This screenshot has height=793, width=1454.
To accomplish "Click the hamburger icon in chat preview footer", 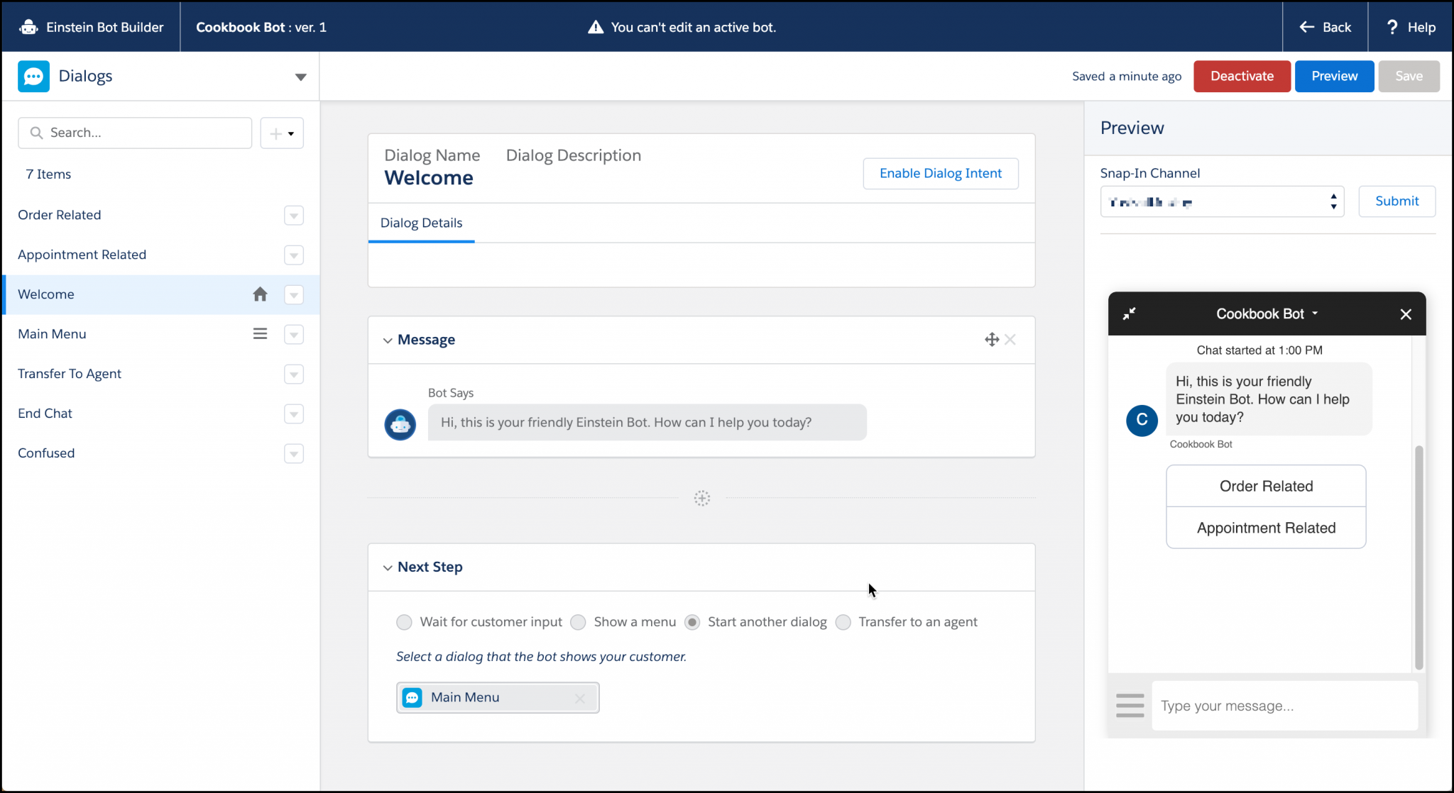I will (1130, 705).
